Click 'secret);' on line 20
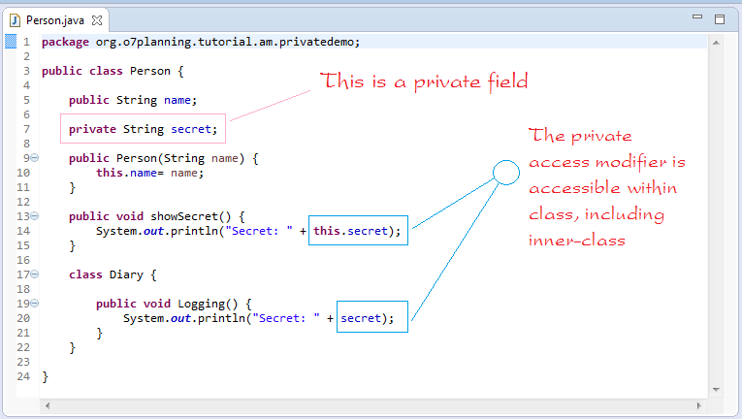Image resolution: width=742 pixels, height=419 pixels. coord(368,318)
